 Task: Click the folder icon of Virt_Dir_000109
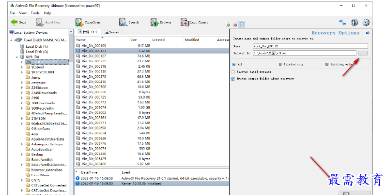(x=78, y=45)
